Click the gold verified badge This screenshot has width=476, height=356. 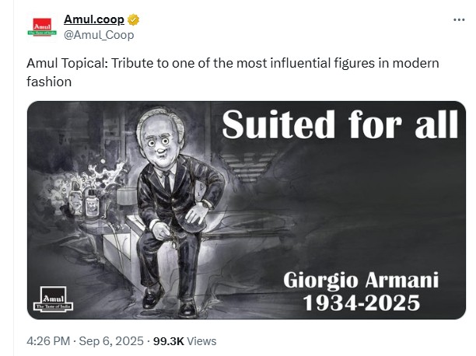(x=133, y=19)
